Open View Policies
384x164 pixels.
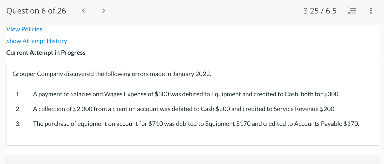(24, 29)
